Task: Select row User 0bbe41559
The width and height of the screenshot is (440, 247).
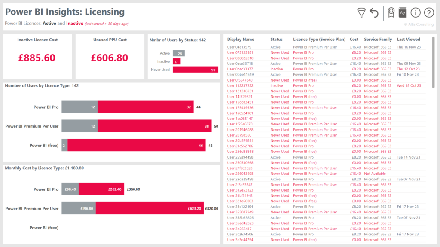Action: pos(326,75)
